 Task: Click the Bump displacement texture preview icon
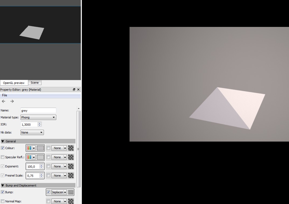pyautogui.click(x=71, y=192)
